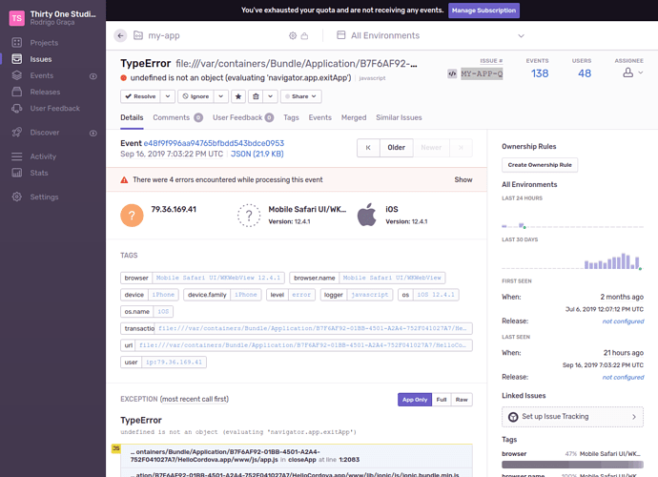Click the last 30 days bar chart
This screenshot has width=658, height=477.
point(572,260)
